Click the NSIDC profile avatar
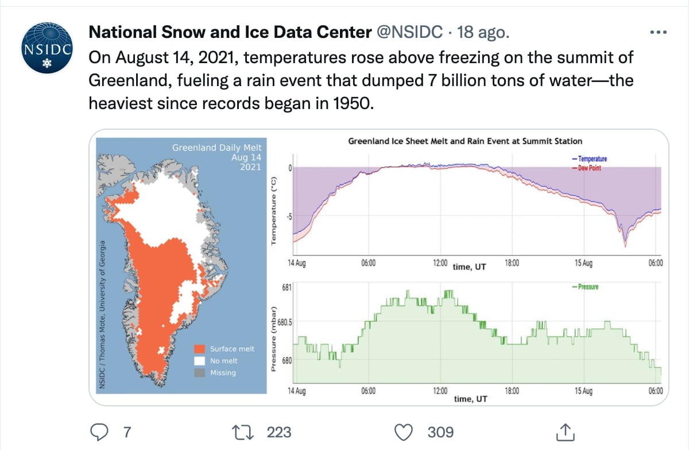The image size is (697, 450). coord(47,48)
